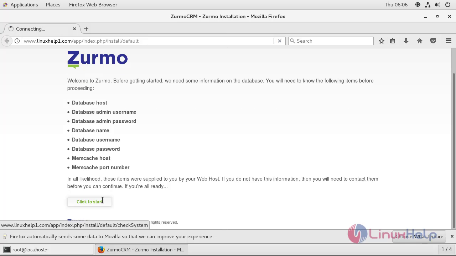Open the Places menu

[x=53, y=5]
